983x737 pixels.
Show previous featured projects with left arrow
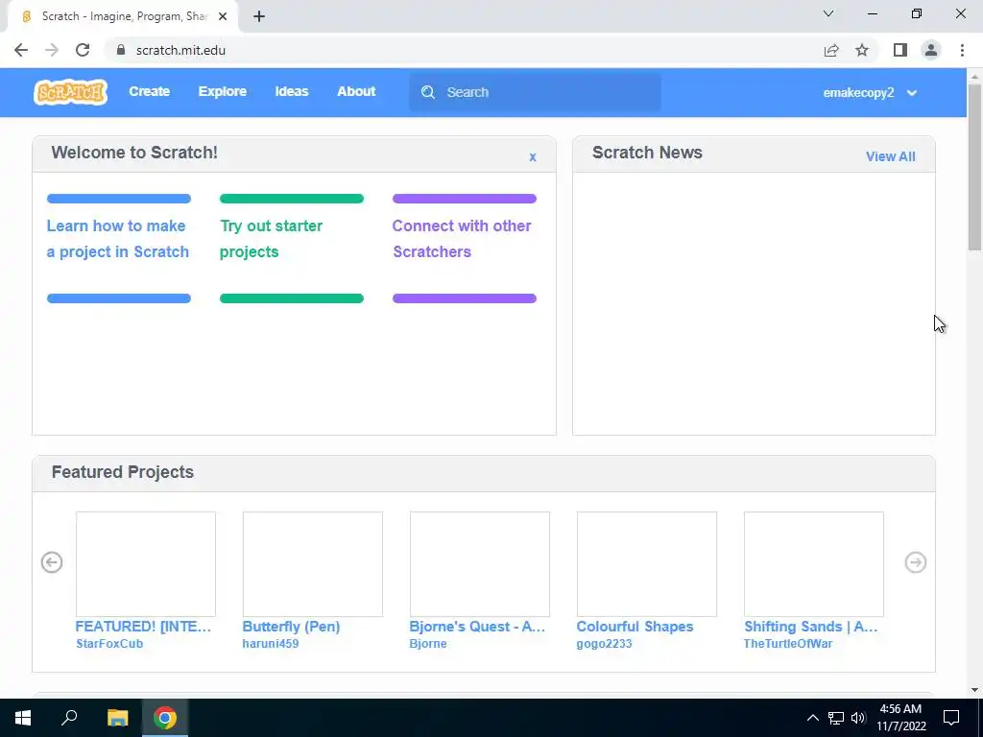pyautogui.click(x=52, y=562)
